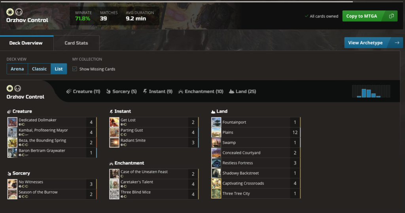Click the Sorcery flame icon in summary bar
Image resolution: width=405 pixels, height=213 pixels.
click(108, 91)
